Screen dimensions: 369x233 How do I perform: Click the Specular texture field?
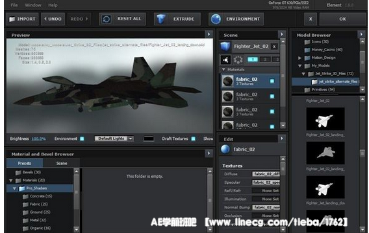(266, 182)
